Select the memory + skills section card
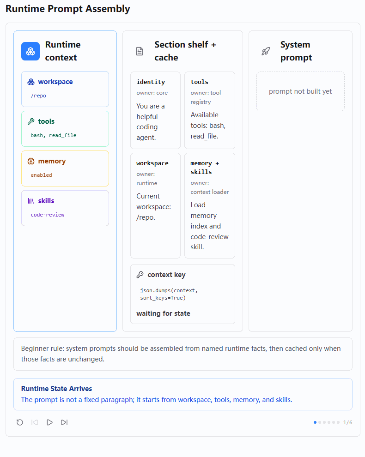 210,205
